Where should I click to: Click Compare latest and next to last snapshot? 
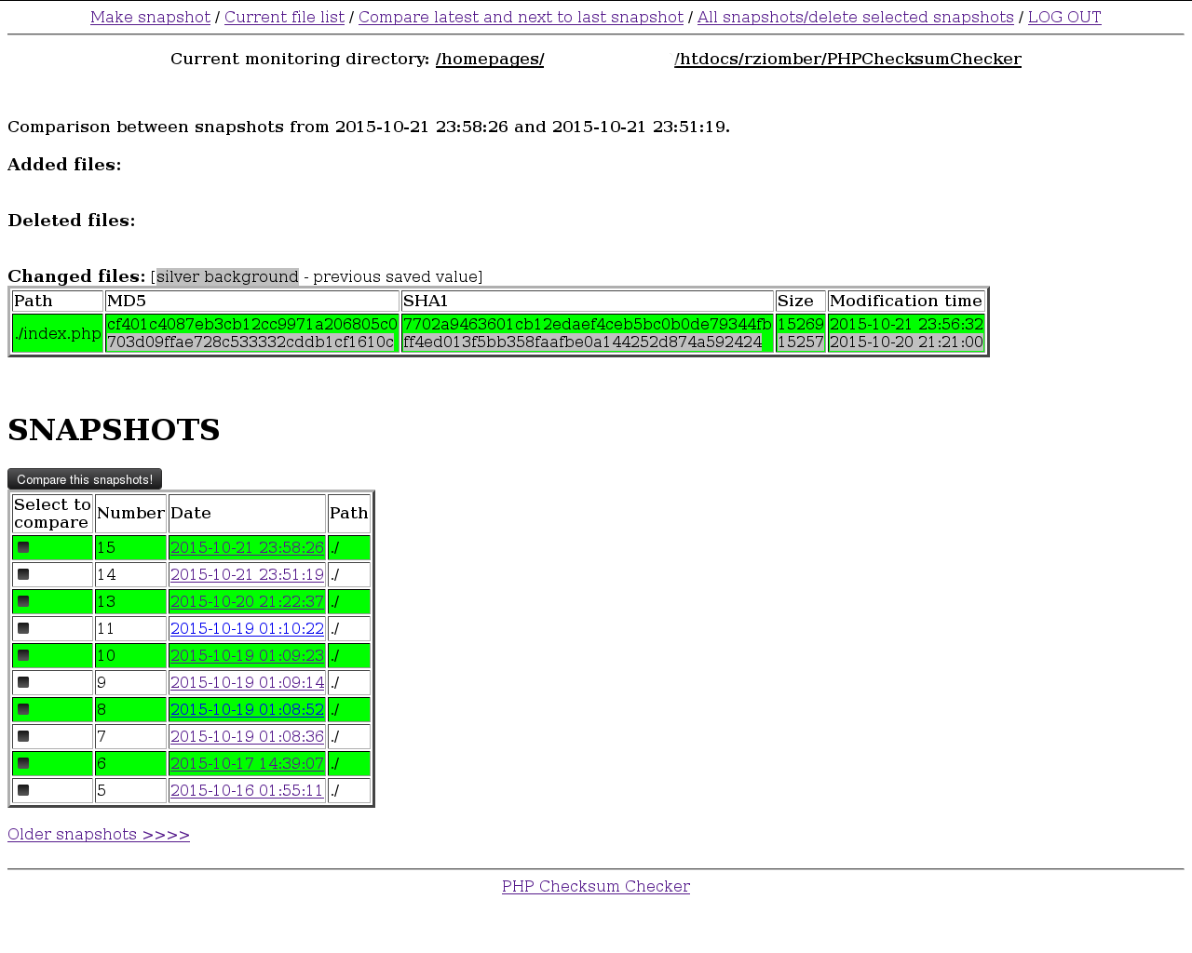(521, 17)
